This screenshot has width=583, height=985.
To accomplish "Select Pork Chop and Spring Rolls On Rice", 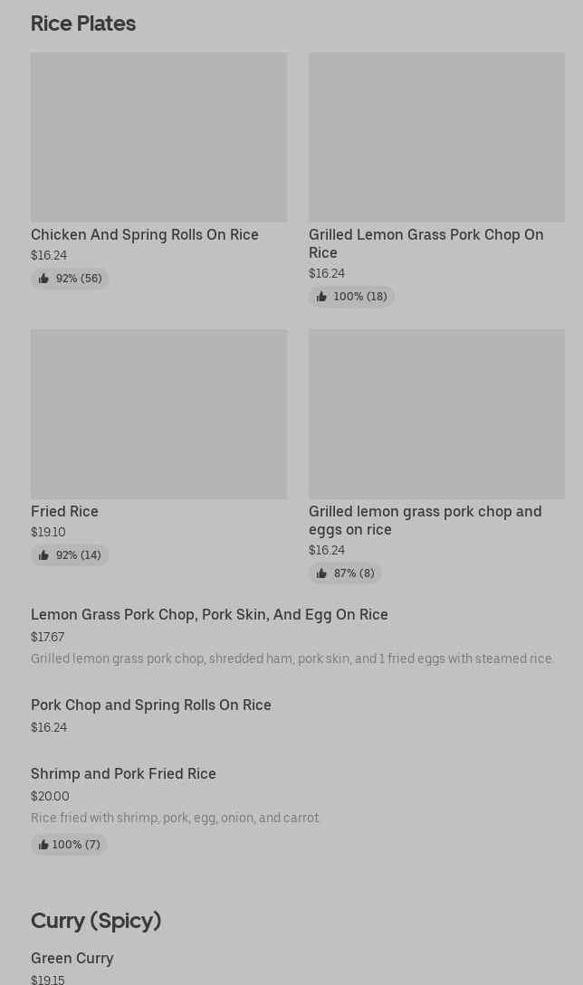I will click(x=151, y=705).
